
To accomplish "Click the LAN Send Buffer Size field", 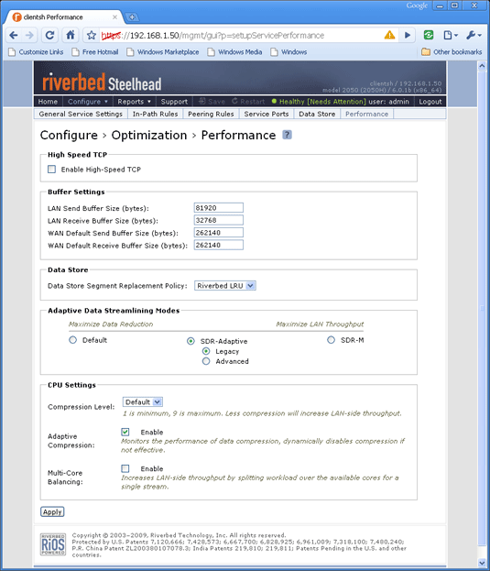I will (x=219, y=208).
